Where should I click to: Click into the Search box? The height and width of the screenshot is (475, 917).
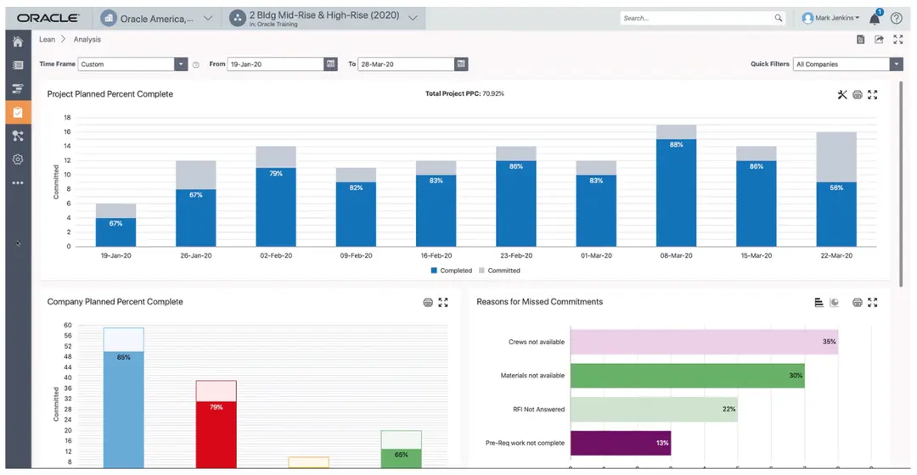[696, 18]
